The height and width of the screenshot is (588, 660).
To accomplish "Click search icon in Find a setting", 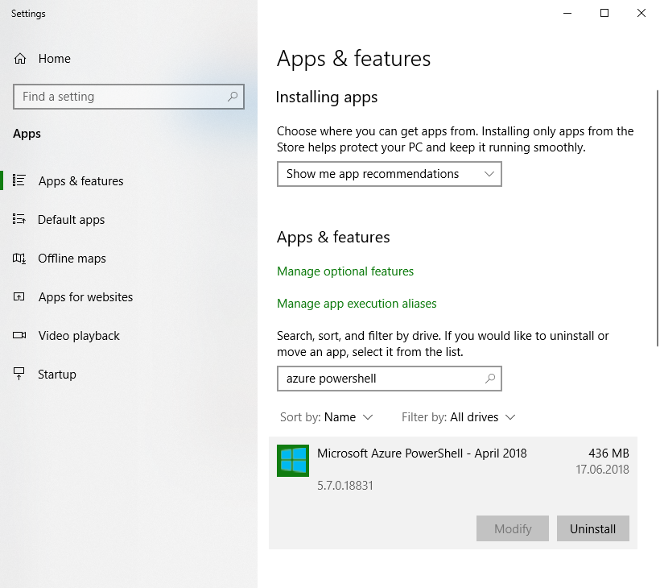I will [233, 97].
